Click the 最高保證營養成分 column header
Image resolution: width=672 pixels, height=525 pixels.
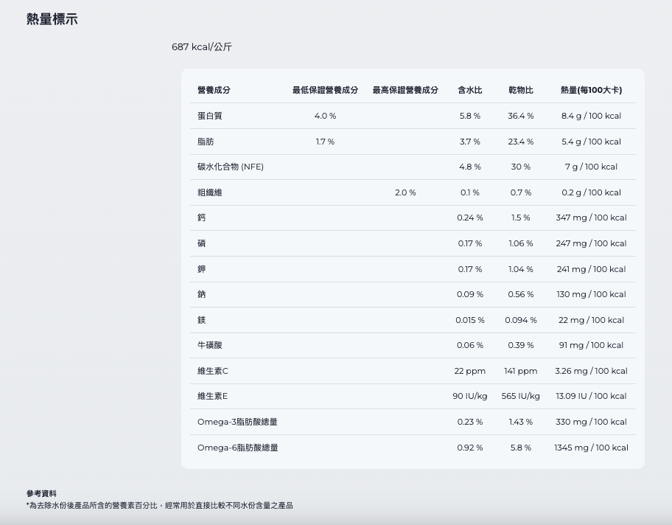405,90
